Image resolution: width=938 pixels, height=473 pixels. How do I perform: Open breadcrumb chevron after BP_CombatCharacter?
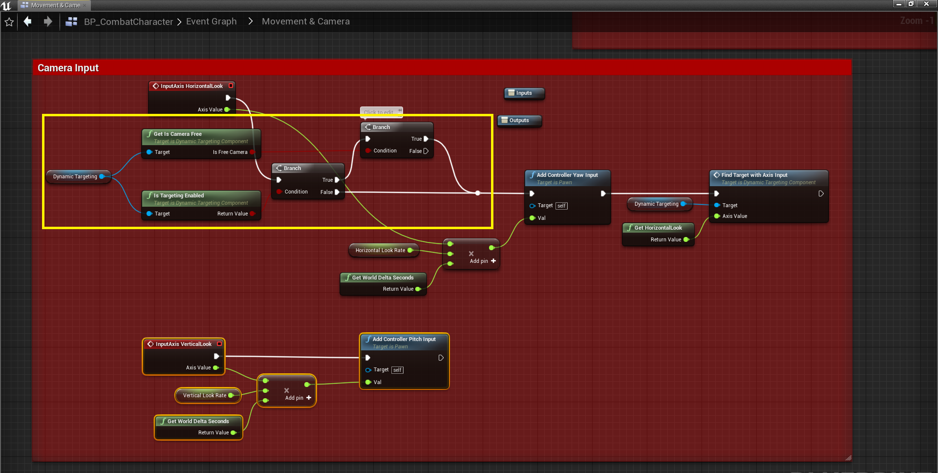point(179,22)
